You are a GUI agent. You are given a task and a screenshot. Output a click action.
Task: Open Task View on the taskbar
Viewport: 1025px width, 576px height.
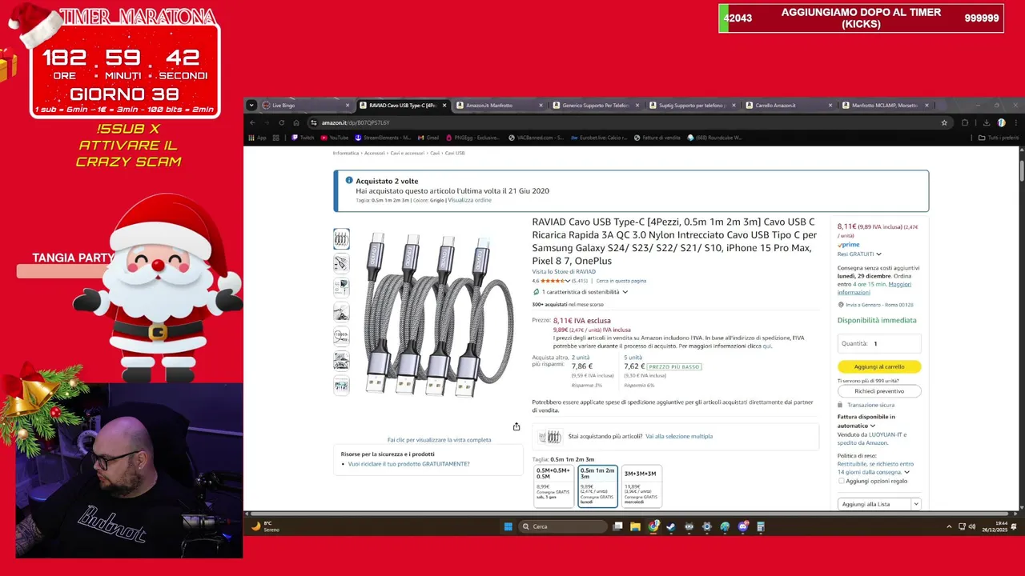pos(617,526)
